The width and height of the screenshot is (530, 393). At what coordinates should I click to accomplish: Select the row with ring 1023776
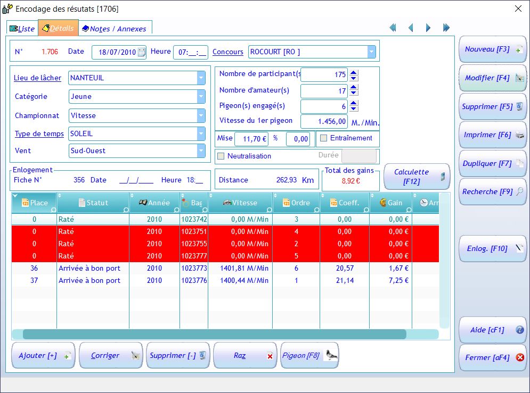(225, 280)
